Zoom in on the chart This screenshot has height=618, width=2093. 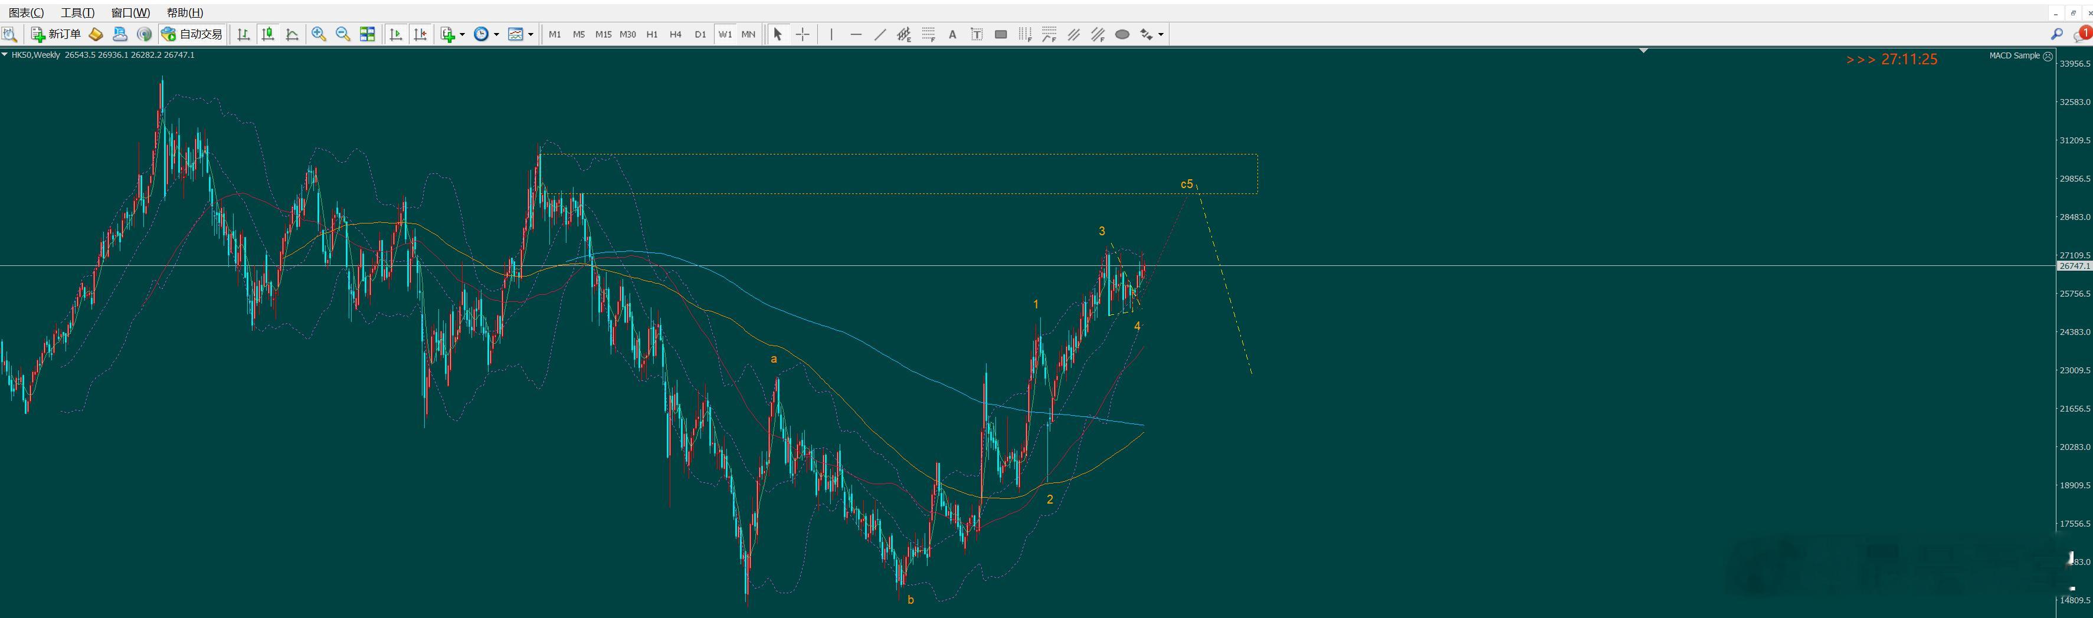319,34
